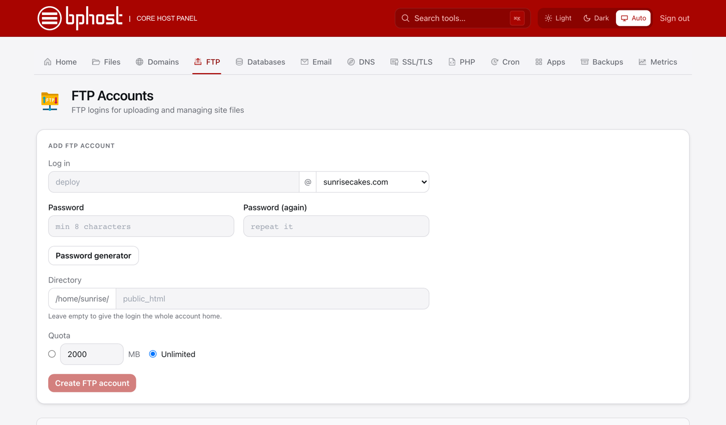Click the @ symbol addon
Viewport: 726px width, 425px height.
pyautogui.click(x=308, y=182)
